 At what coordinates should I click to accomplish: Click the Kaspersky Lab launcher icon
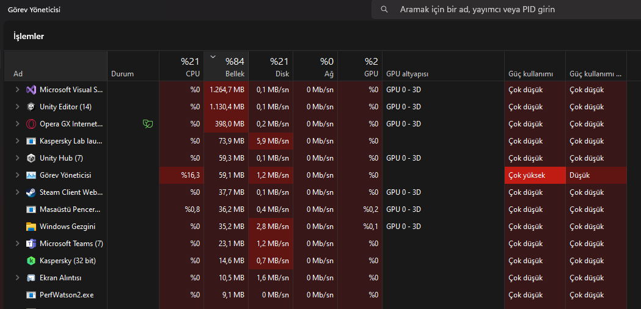[31, 141]
